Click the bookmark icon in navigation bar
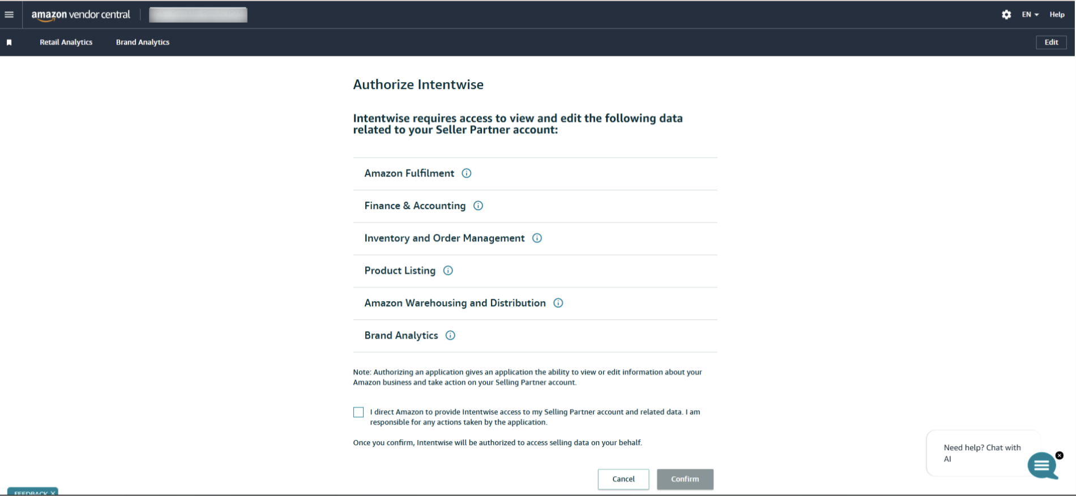Image resolution: width=1076 pixels, height=496 pixels. [x=9, y=42]
